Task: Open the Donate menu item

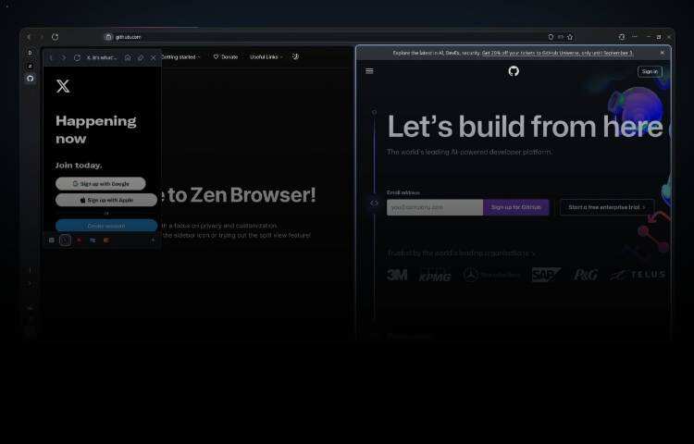Action: (x=226, y=57)
